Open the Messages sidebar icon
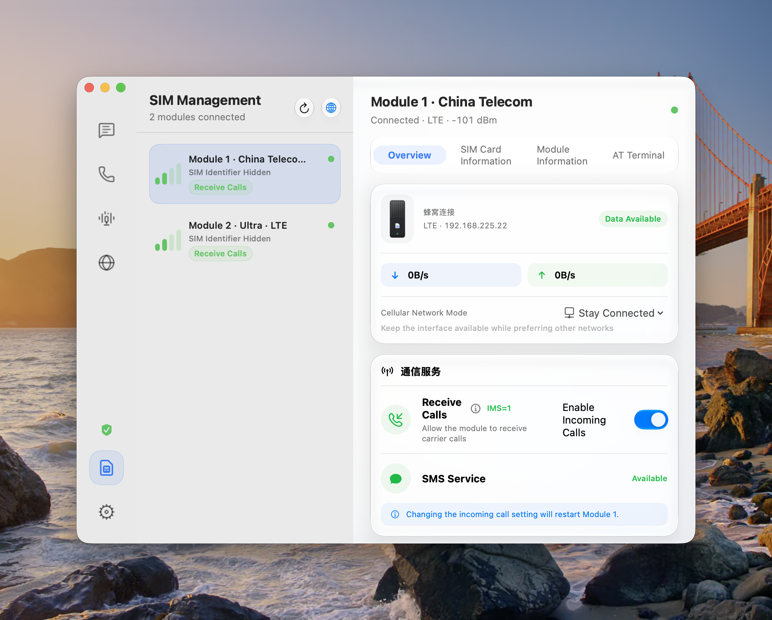This screenshot has height=620, width=772. click(x=106, y=130)
